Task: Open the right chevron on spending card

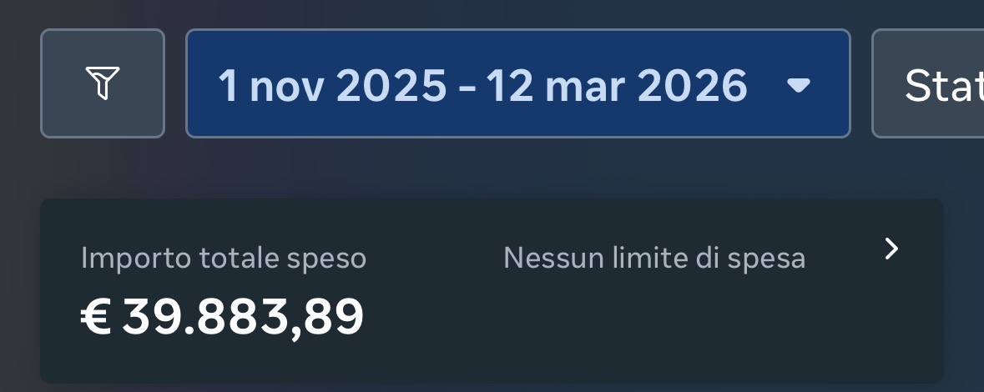Action: [891, 249]
